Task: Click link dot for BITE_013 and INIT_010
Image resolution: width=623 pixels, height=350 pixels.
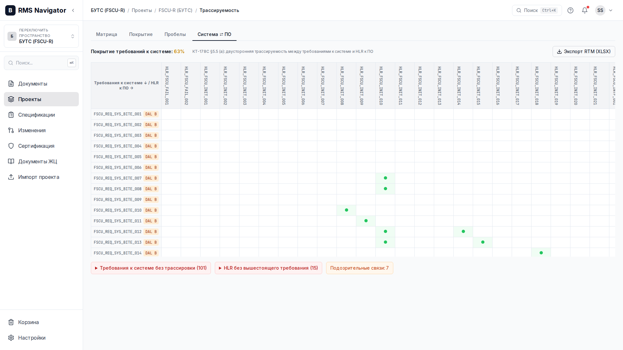Action: coord(385,242)
